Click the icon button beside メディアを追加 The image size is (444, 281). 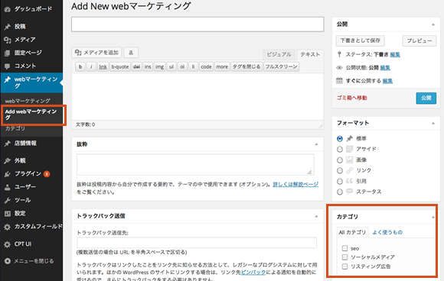tap(131, 53)
